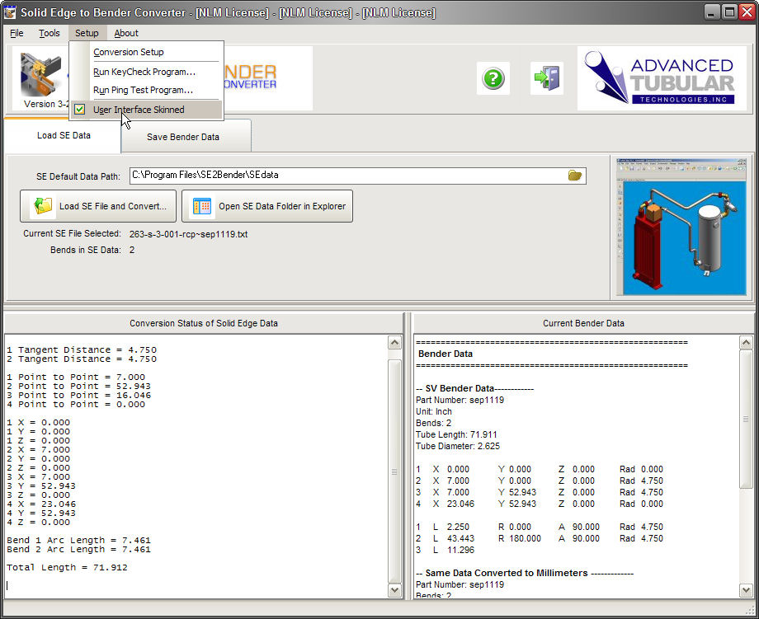Image resolution: width=759 pixels, height=619 pixels.
Task: Open the About menu
Action: (x=126, y=33)
